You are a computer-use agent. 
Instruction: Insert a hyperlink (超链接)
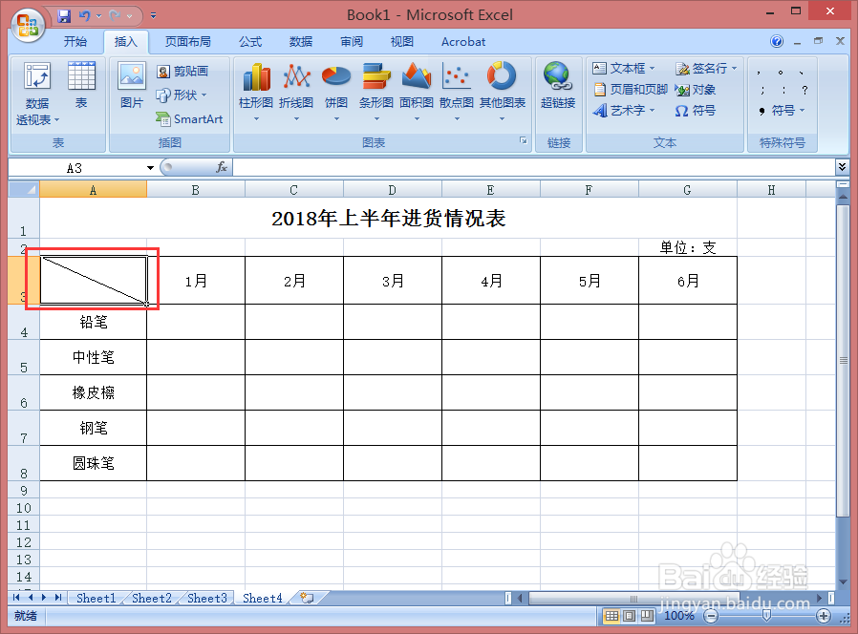pos(558,85)
